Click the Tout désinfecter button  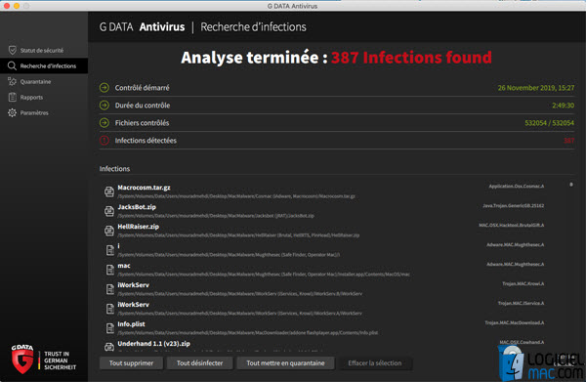199,362
